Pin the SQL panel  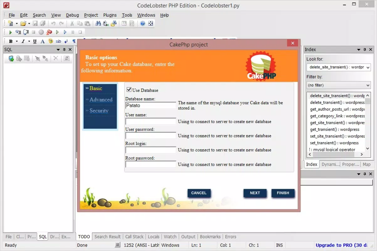click(x=64, y=50)
